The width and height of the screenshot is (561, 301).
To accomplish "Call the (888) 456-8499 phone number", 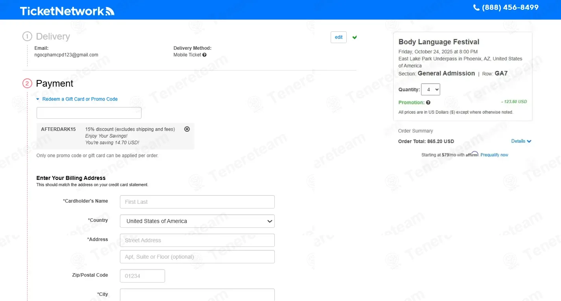I will (x=510, y=7).
